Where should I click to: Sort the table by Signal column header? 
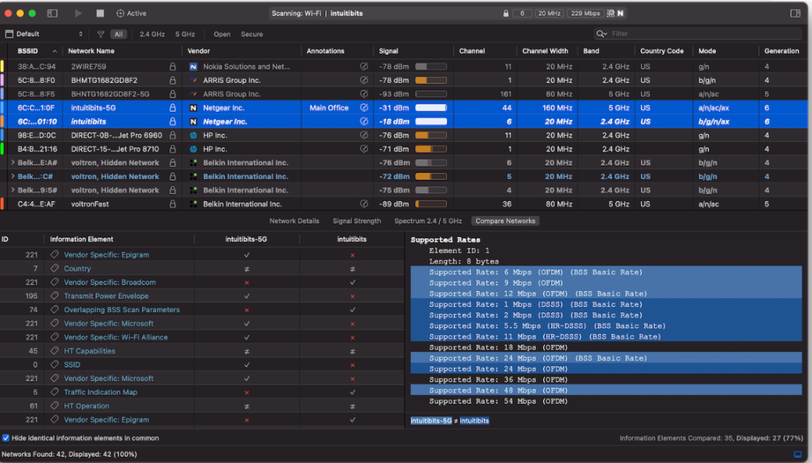[389, 51]
